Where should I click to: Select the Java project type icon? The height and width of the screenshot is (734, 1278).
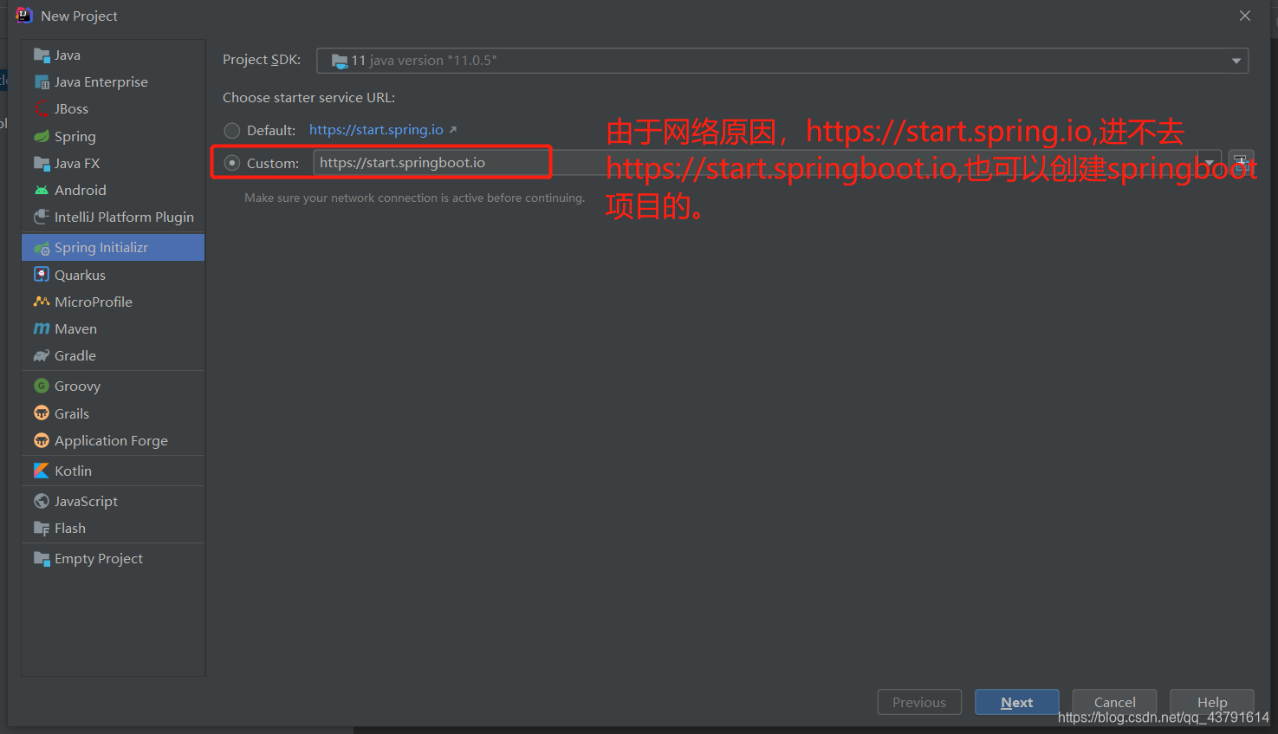click(x=42, y=55)
